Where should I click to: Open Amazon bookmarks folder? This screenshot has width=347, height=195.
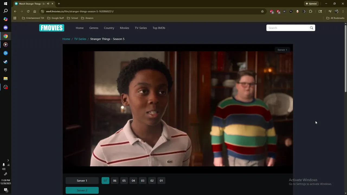coord(87,18)
